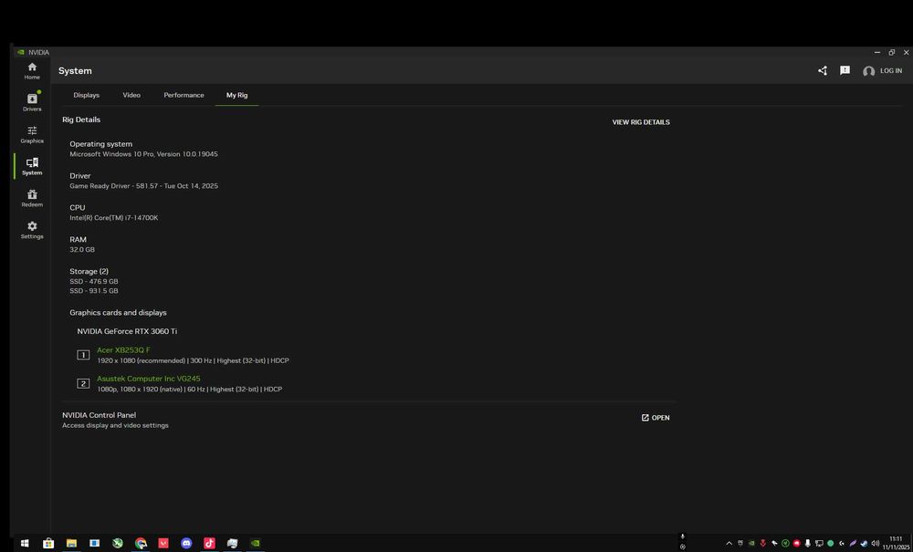Viewport: 913px width, 552px height.
Task: Click the 300 Hz display specs line
Action: (x=194, y=360)
